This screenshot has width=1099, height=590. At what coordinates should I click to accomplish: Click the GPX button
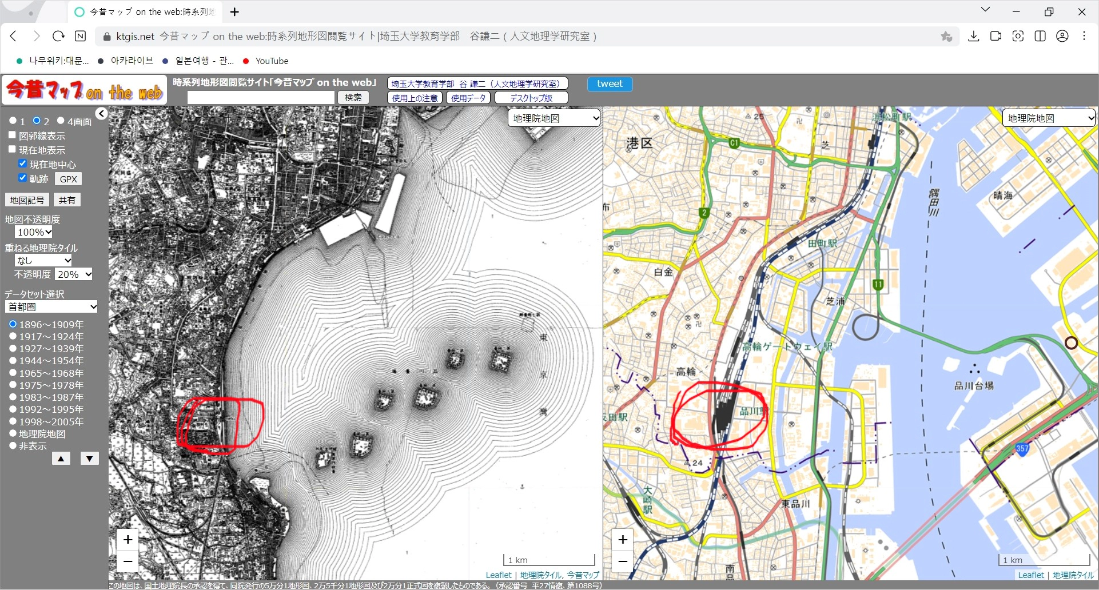[69, 179]
